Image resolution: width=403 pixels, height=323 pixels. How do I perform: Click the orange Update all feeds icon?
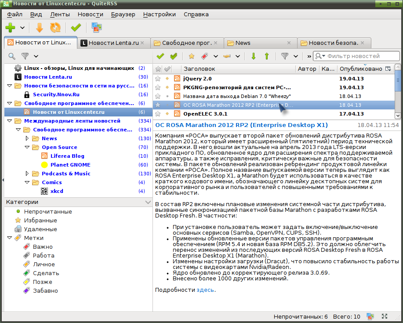55,28
